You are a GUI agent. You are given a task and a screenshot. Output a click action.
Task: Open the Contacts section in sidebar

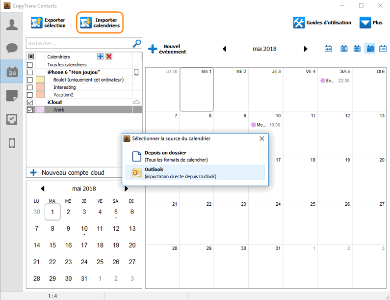click(x=12, y=25)
